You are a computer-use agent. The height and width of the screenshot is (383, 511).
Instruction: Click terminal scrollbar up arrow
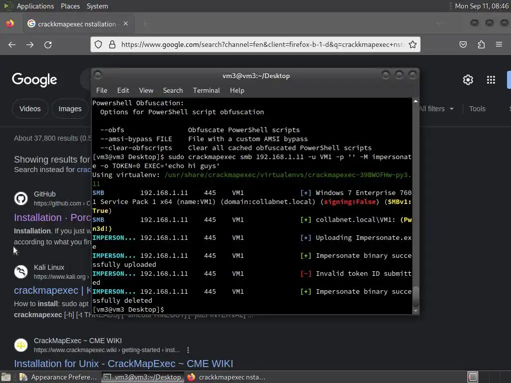pos(416,102)
